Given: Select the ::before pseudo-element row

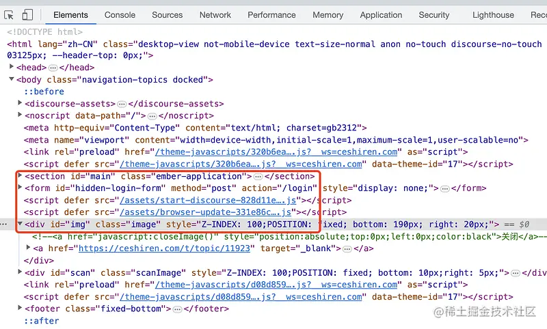Looking at the screenshot, I should click(44, 91).
